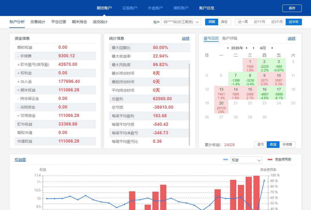This screenshot has height=210, width=311.
Task: Open the 外盘账户 top tab
Action: click(155, 8)
